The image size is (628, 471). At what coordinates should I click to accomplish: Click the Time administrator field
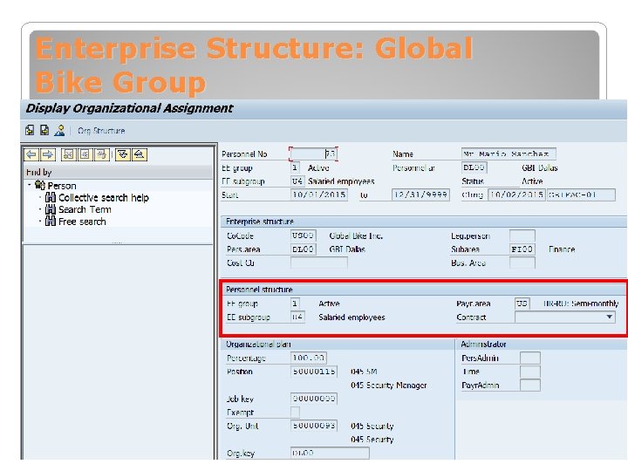[x=530, y=372]
